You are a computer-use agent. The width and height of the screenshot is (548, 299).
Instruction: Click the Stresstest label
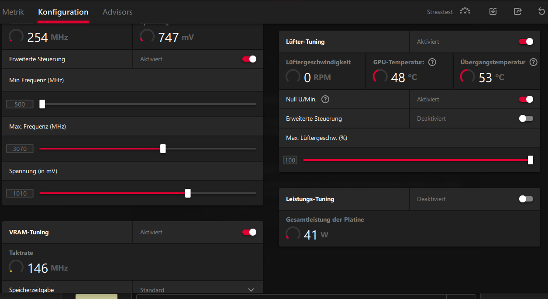[440, 12]
